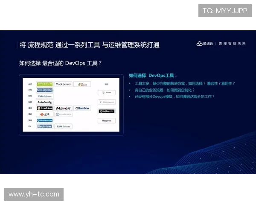The width and height of the screenshot is (256, 205).
Task: Select third bullet 已经有部分Devops模块
Action: [x=175, y=97]
